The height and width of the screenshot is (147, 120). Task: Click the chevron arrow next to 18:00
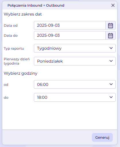pos(111,97)
